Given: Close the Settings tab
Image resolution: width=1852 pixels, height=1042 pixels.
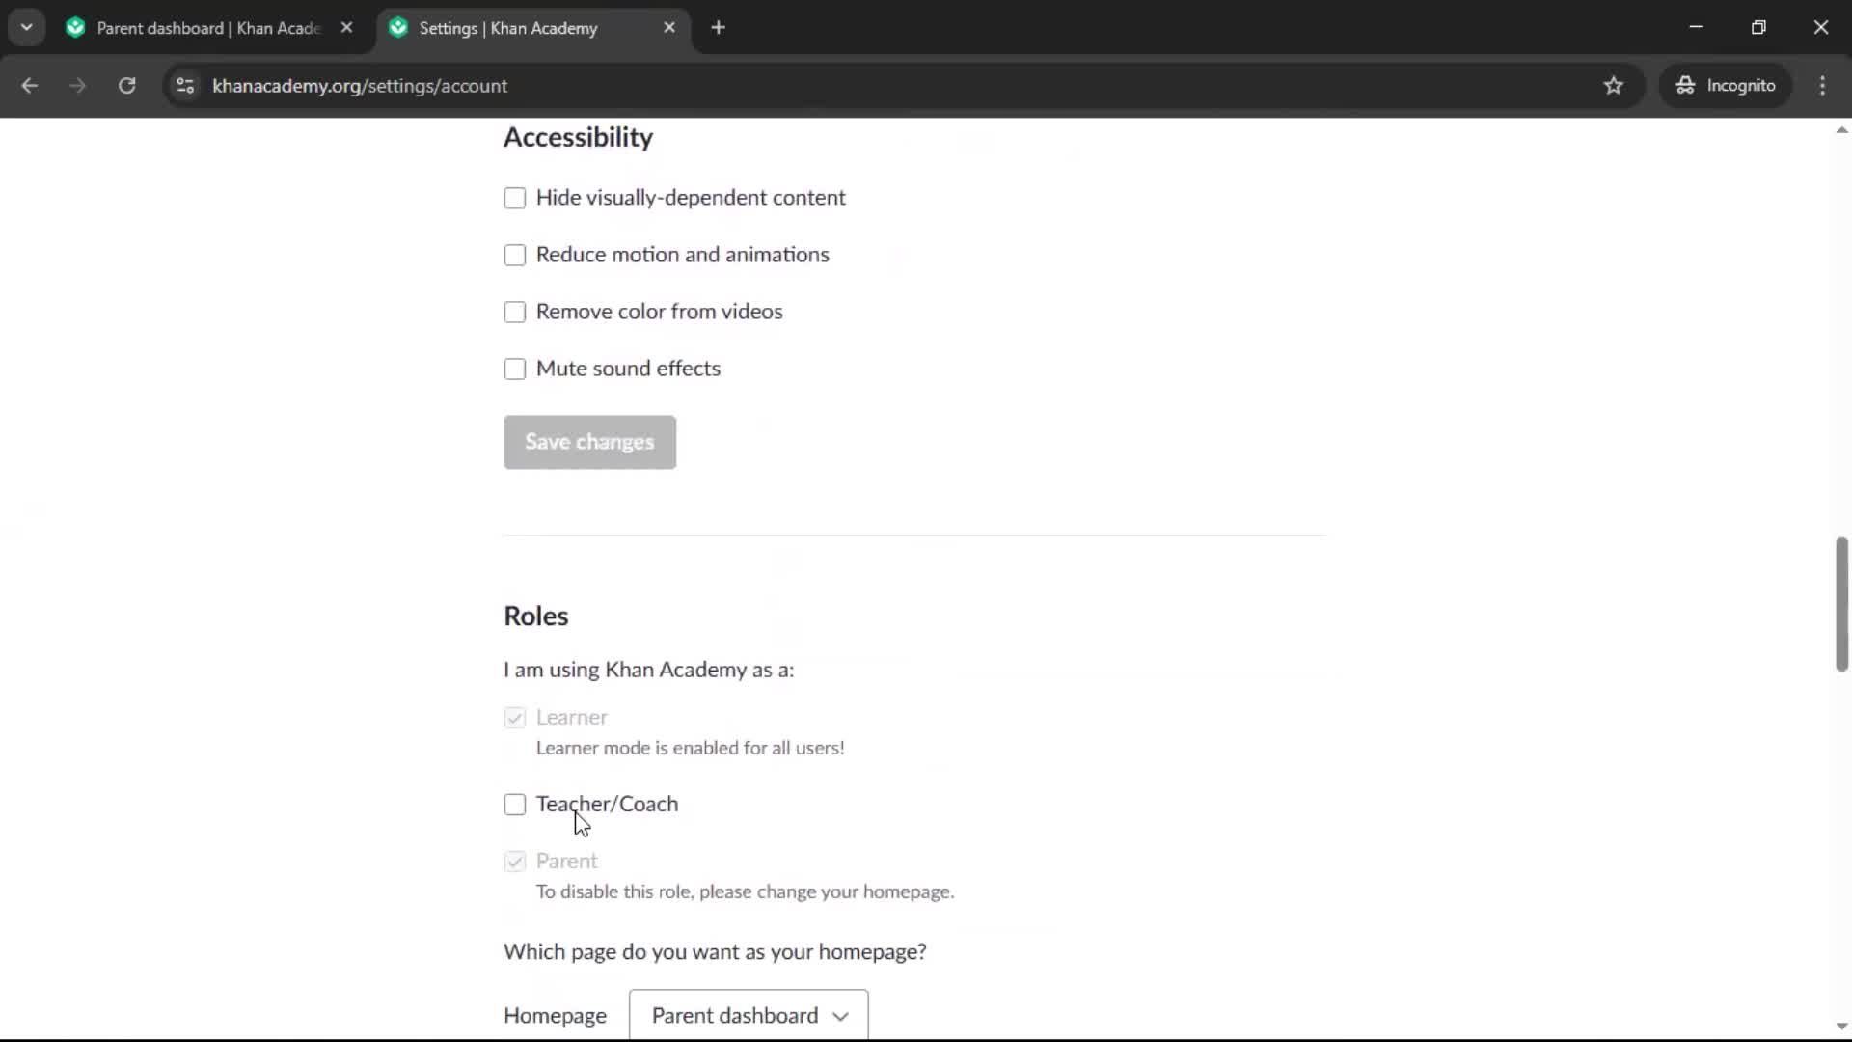Looking at the screenshot, I should pyautogui.click(x=669, y=28).
